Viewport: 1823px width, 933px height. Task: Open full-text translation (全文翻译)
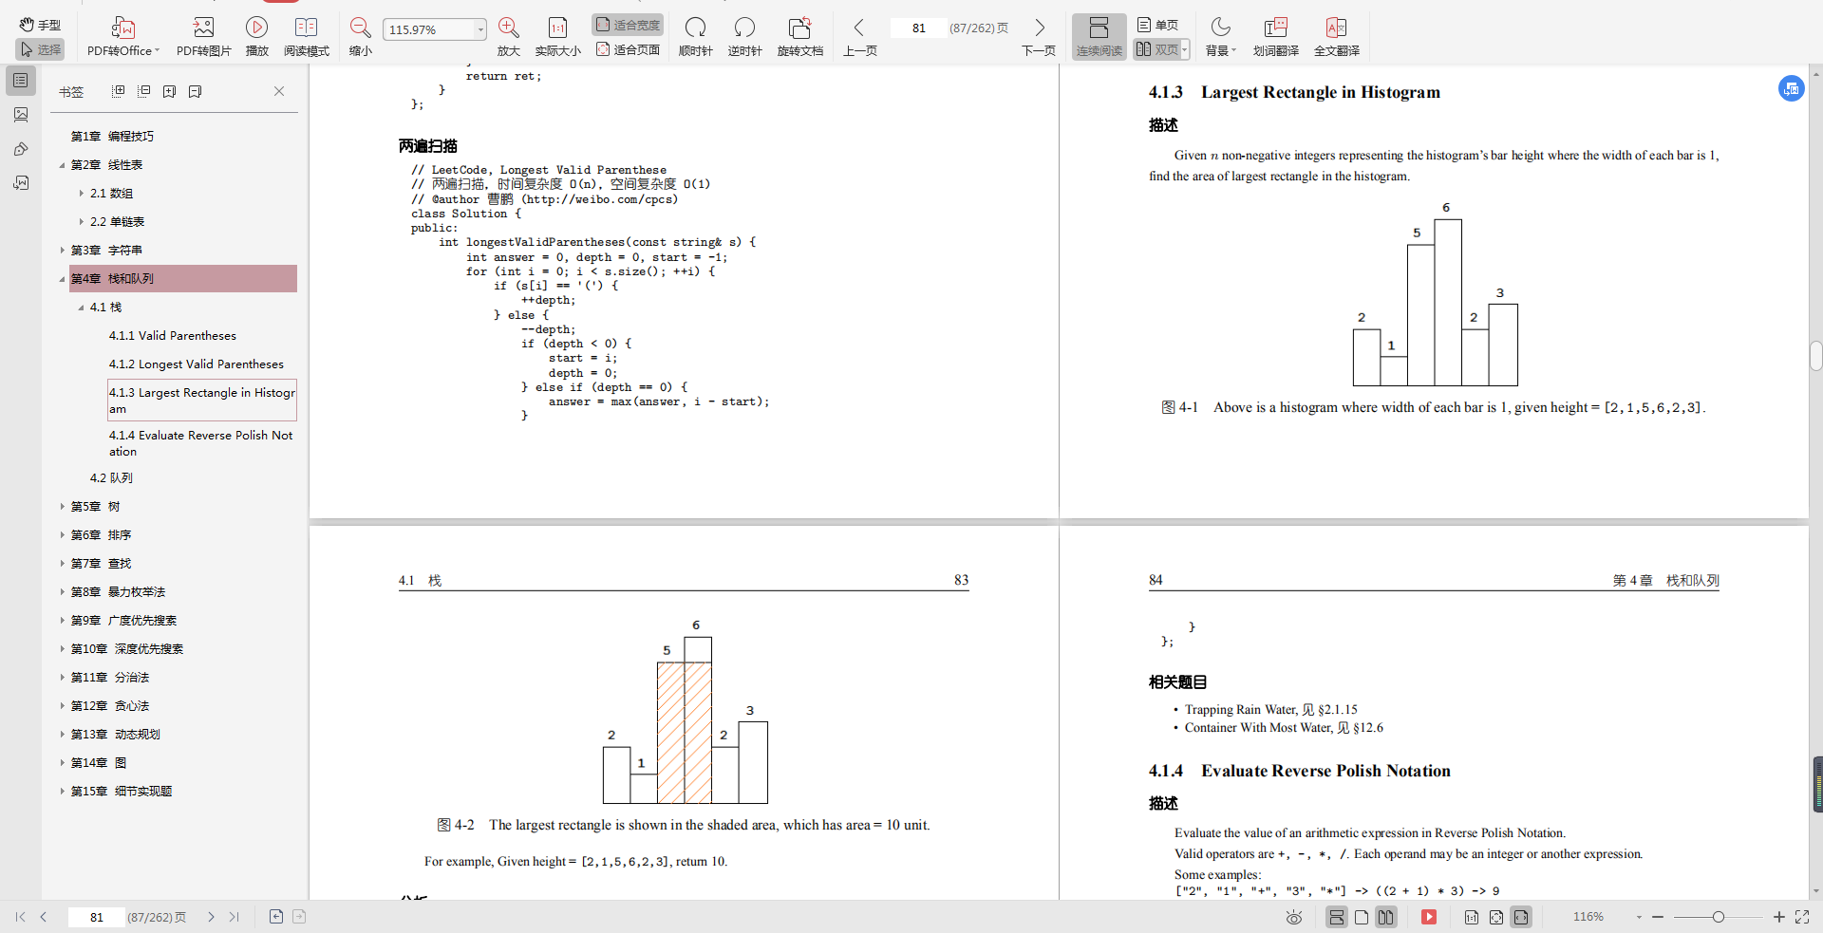[1336, 37]
